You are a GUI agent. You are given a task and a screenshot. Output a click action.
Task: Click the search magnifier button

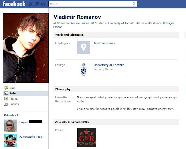click(x=134, y=4)
